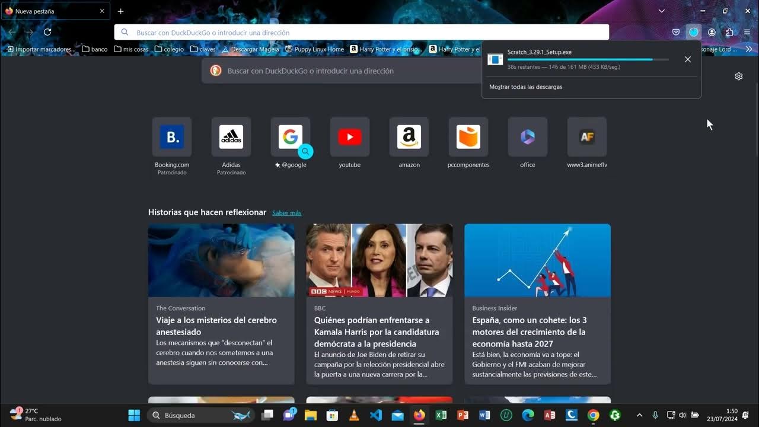Open the weather widget 27°C Parc. nublado
The height and width of the screenshot is (427, 759).
tap(36, 415)
